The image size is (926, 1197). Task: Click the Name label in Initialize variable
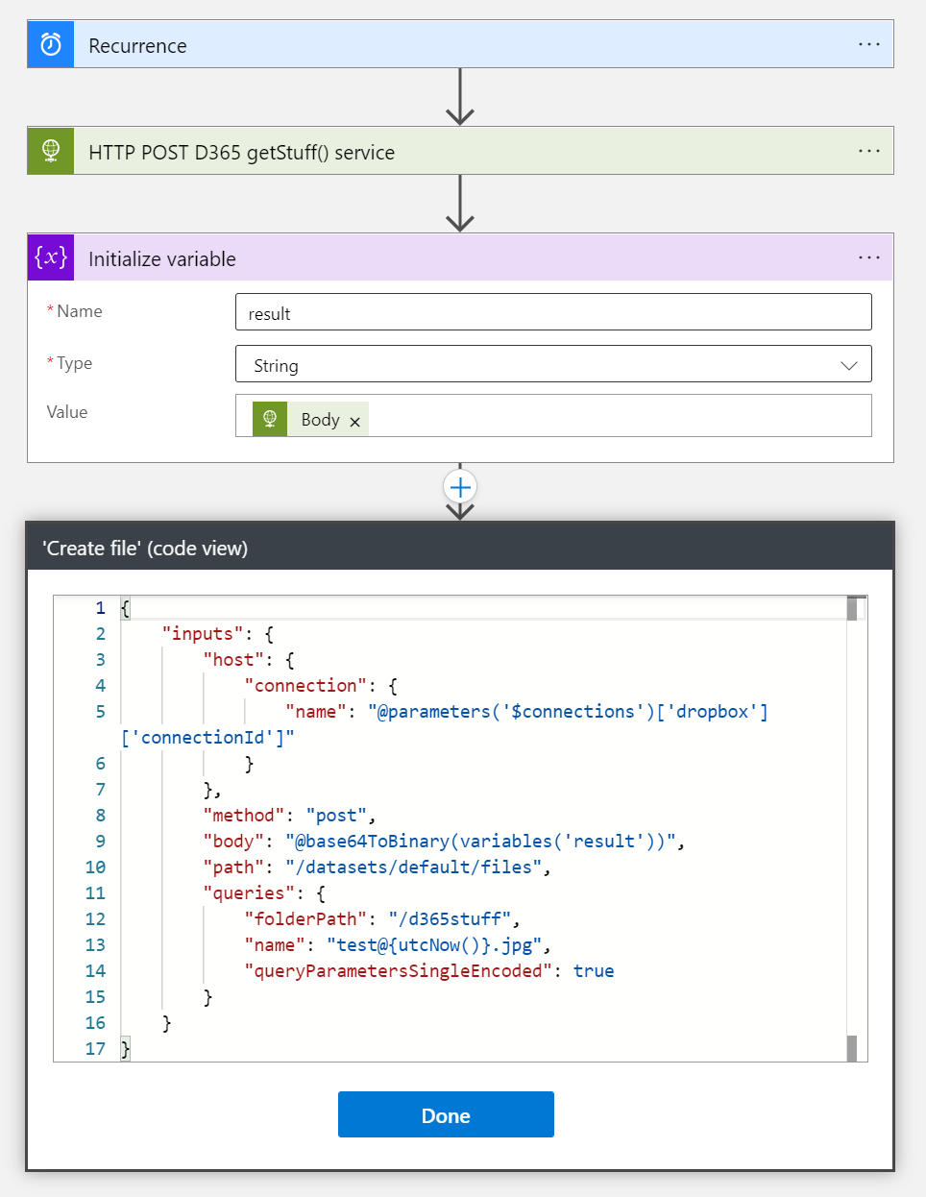click(x=79, y=311)
